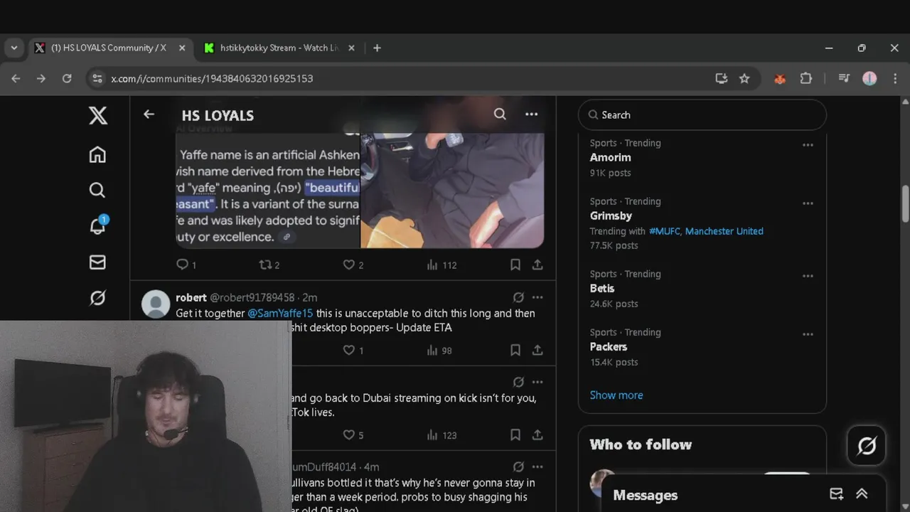Screen dimensions: 910x512
Task: Open a new browser tab
Action: click(x=377, y=48)
